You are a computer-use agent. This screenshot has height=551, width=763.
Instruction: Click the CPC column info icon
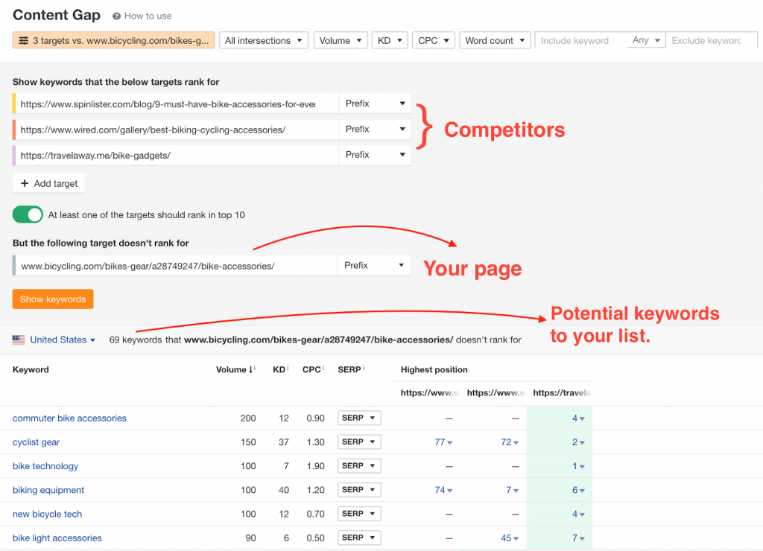click(323, 368)
